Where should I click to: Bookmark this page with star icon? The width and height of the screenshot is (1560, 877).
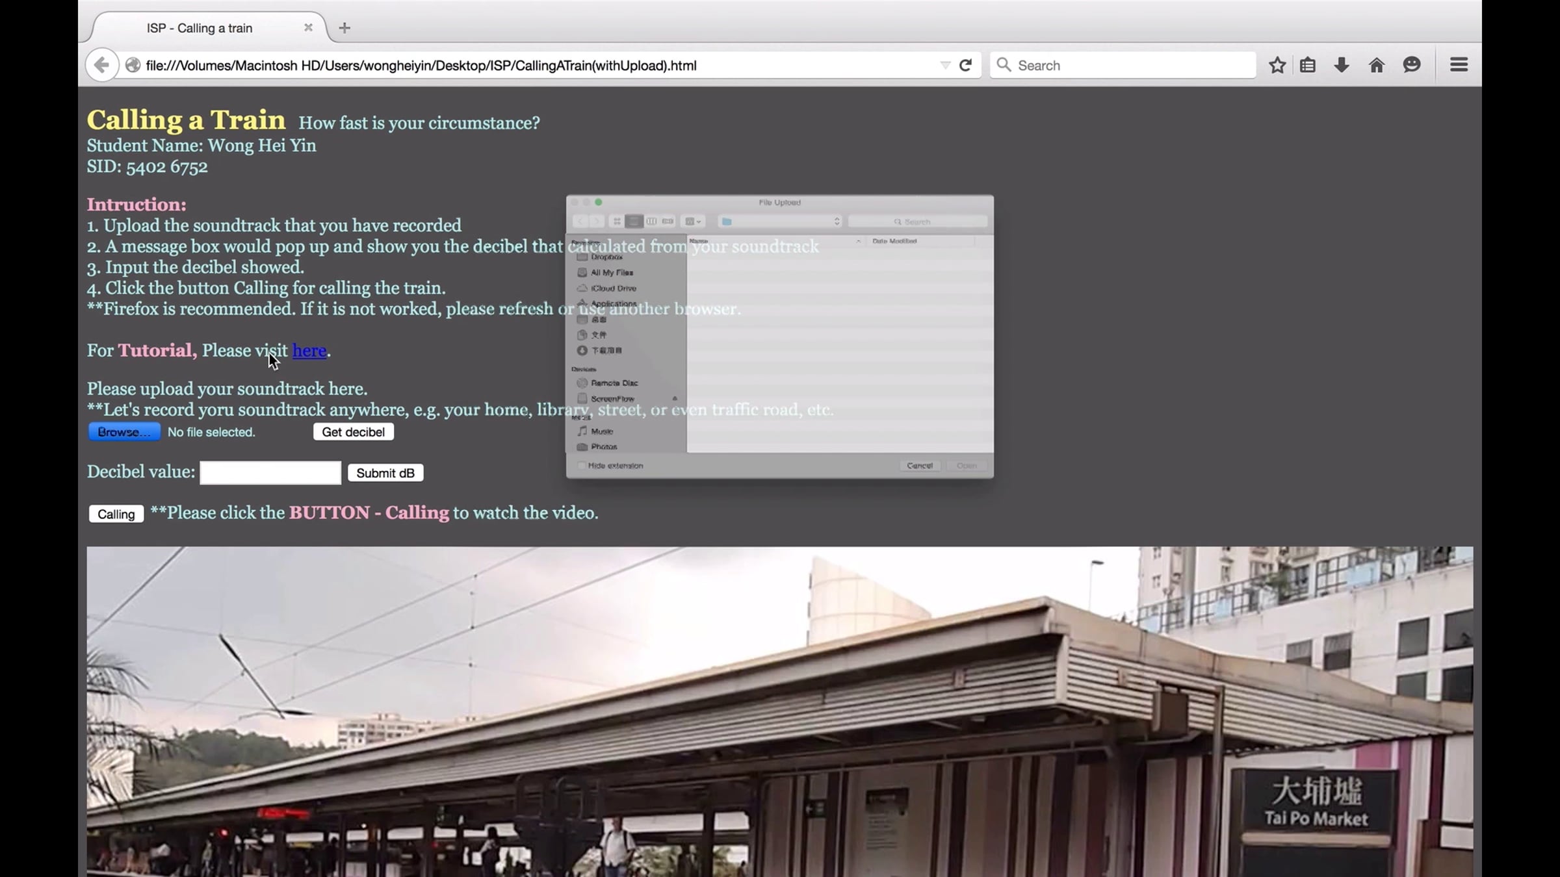[1277, 65]
